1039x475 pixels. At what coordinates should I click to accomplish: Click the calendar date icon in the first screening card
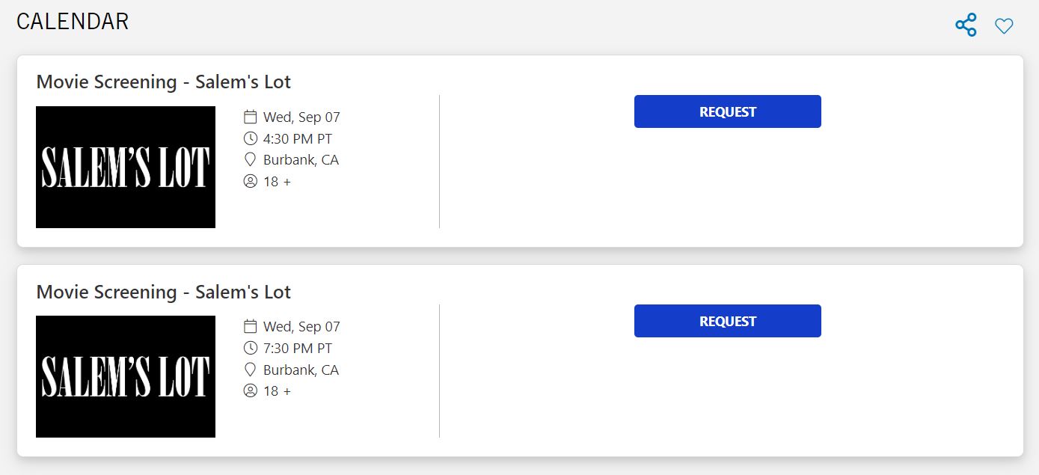[x=251, y=117]
